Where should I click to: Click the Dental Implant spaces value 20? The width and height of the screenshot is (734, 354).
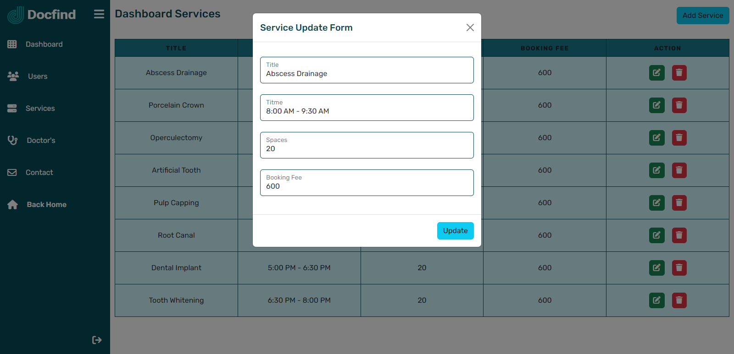(x=422, y=268)
